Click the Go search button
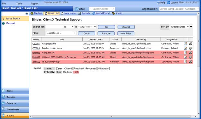Screen dimensions: 201x119 click(106, 27)
